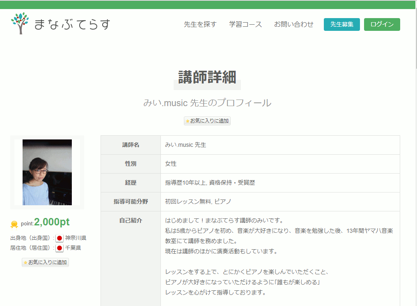Click the まなぶてらす tree logo icon
The width and height of the screenshot is (417, 306).
coord(20,23)
